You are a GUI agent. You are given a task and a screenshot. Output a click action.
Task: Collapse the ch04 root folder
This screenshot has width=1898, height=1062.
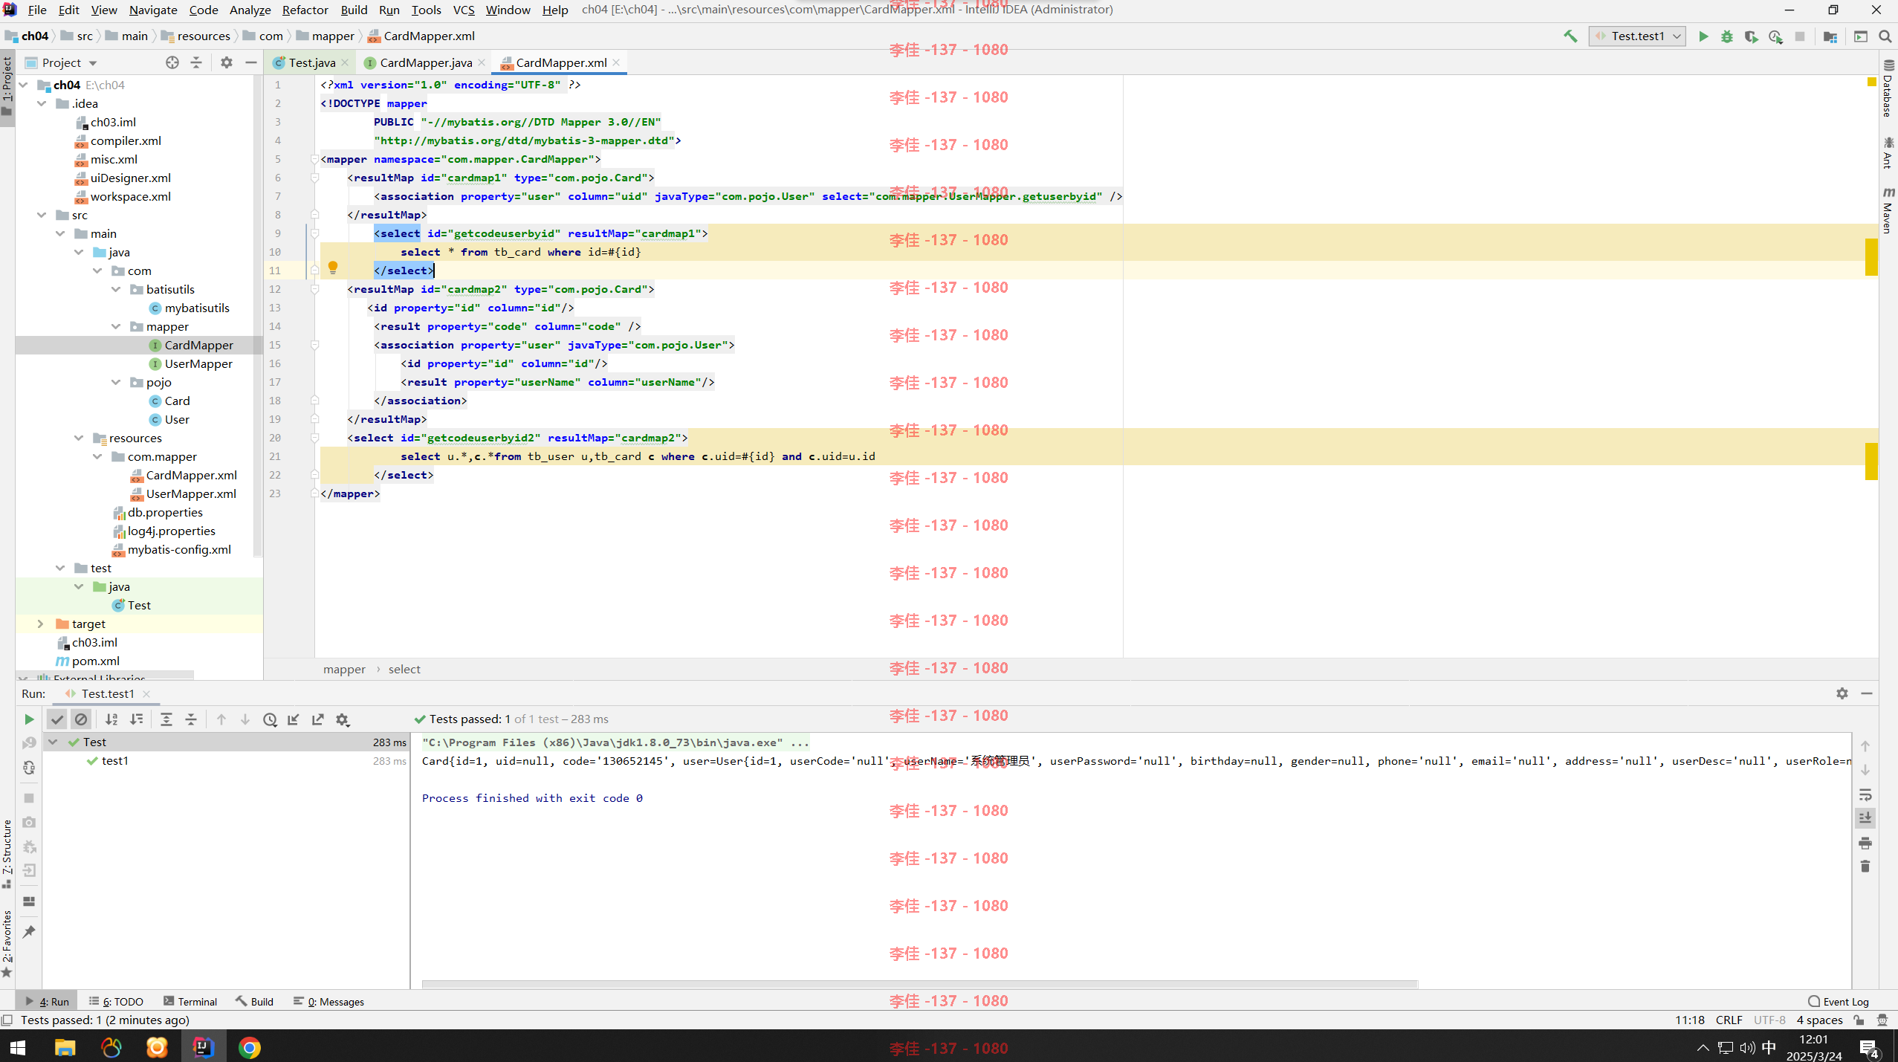[25, 85]
